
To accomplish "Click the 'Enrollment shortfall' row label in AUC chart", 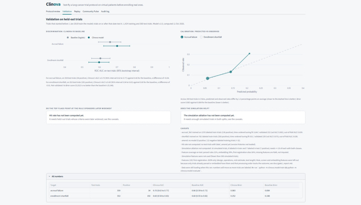I will tap(55, 60).
